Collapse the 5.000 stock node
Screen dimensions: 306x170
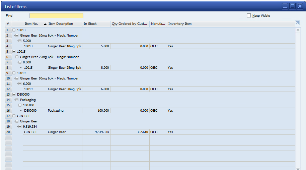tap(20, 41)
